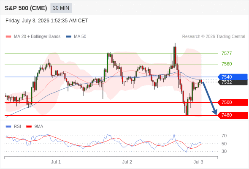Click the red 7500 support price tag
249x169 pixels.
pos(233,102)
